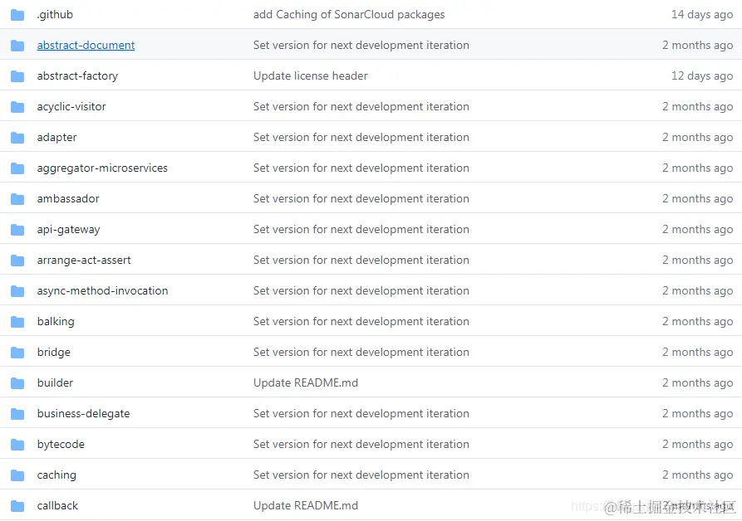Click the folder icon beside abstract-factory
Viewport: 742px width, 521px height.
point(17,76)
